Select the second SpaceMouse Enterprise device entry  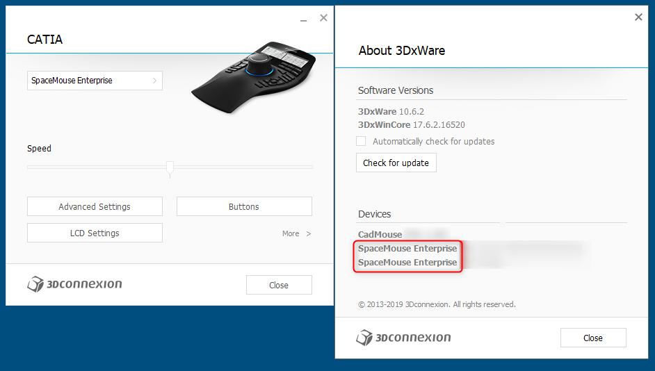[407, 262]
